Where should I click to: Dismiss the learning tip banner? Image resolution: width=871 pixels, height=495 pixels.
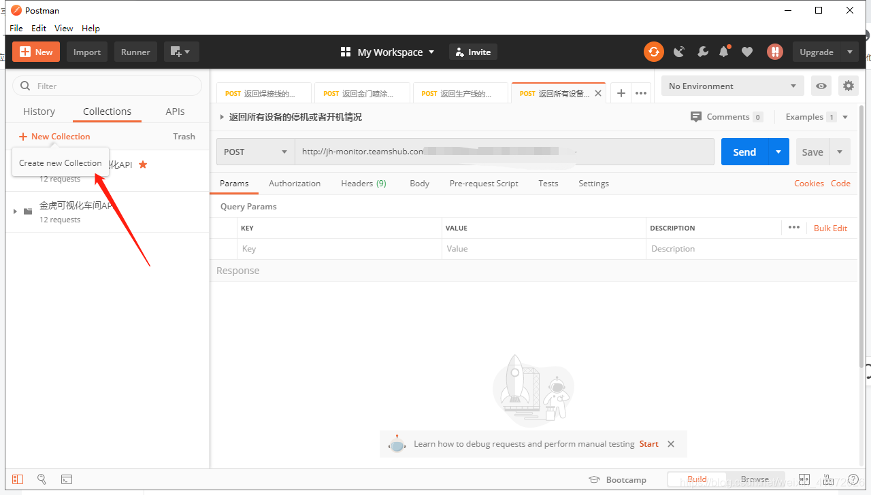click(671, 444)
